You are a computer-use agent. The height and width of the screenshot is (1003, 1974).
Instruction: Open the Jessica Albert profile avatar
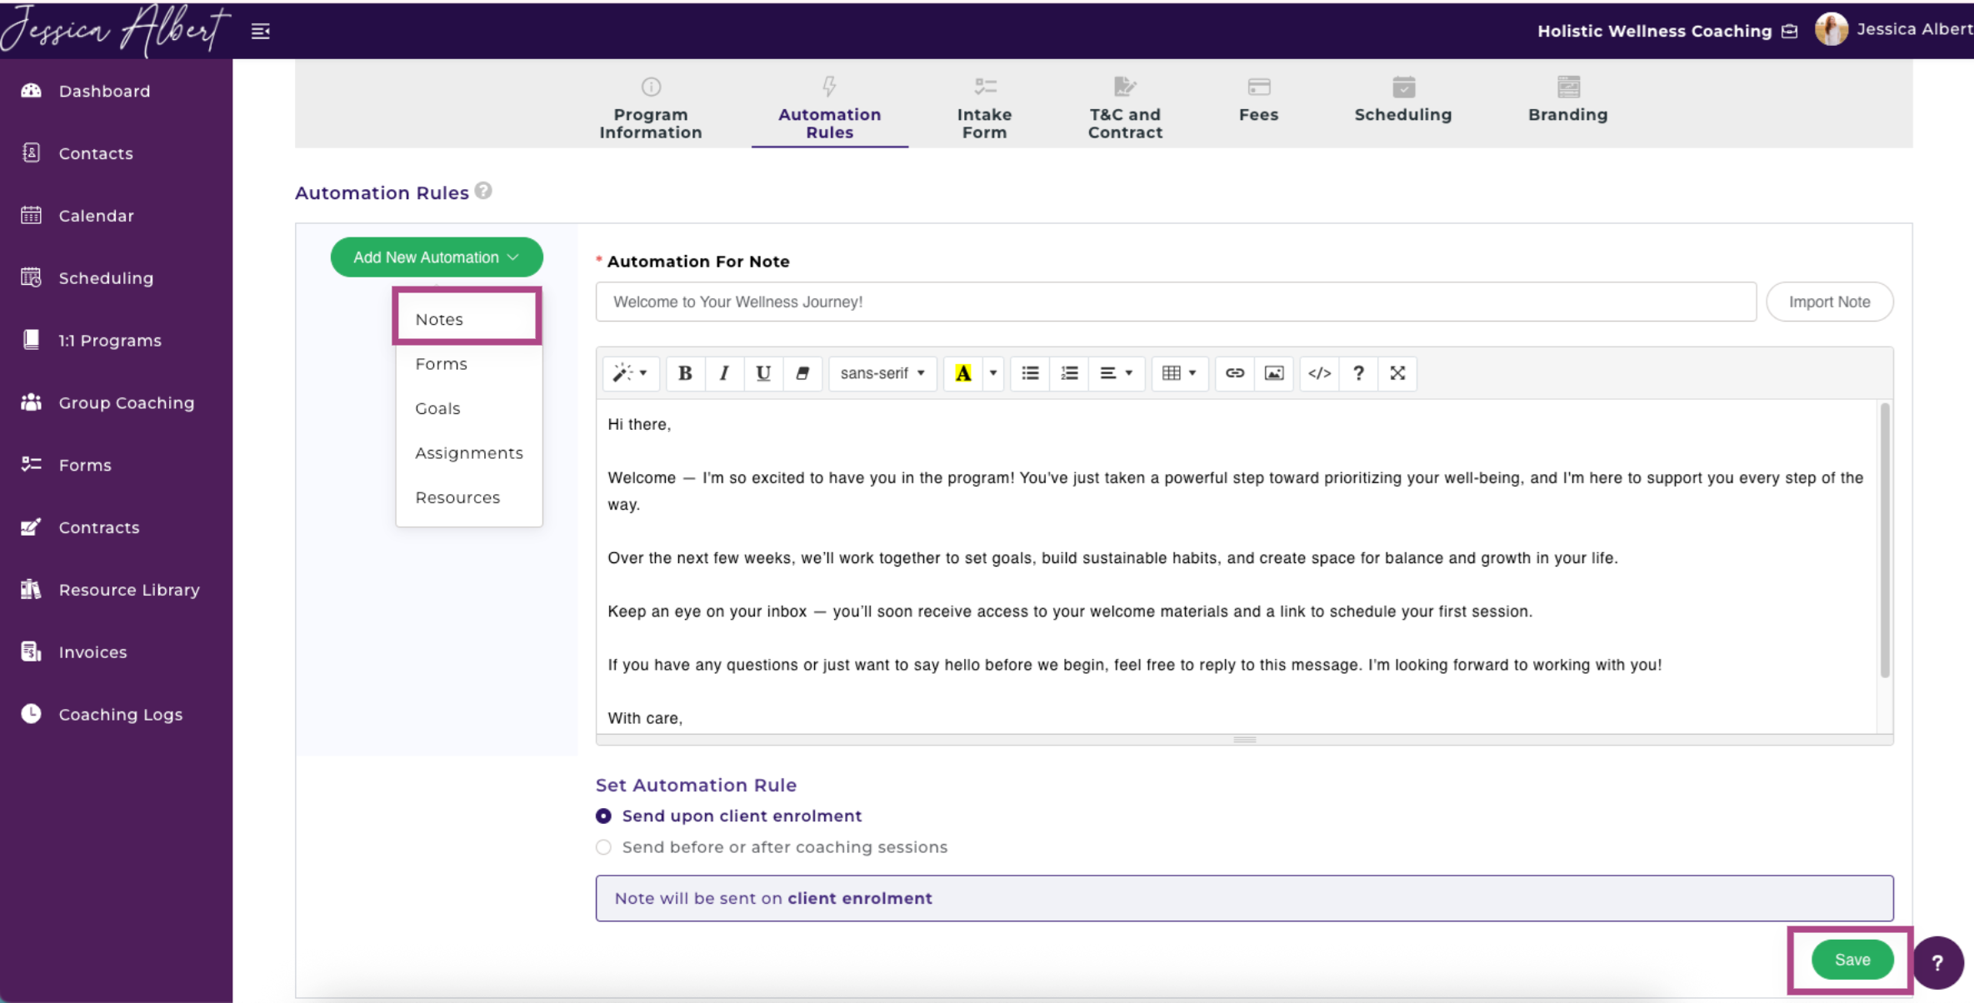click(1831, 30)
